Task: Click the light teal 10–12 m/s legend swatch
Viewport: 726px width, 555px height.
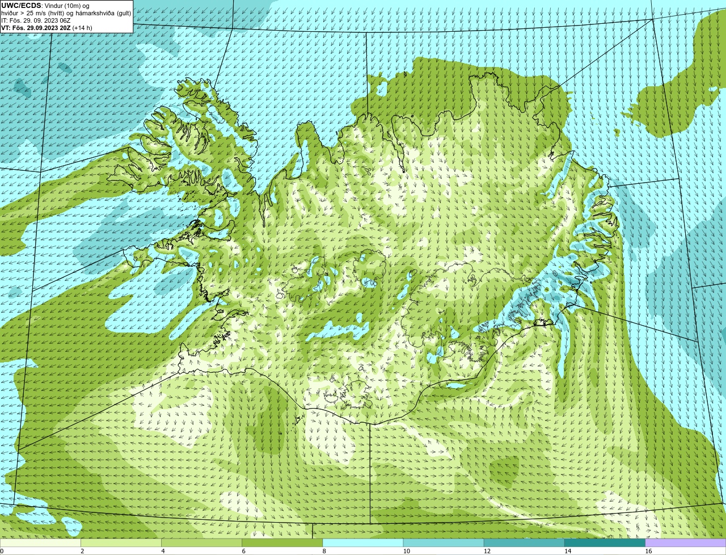Action: [444, 543]
